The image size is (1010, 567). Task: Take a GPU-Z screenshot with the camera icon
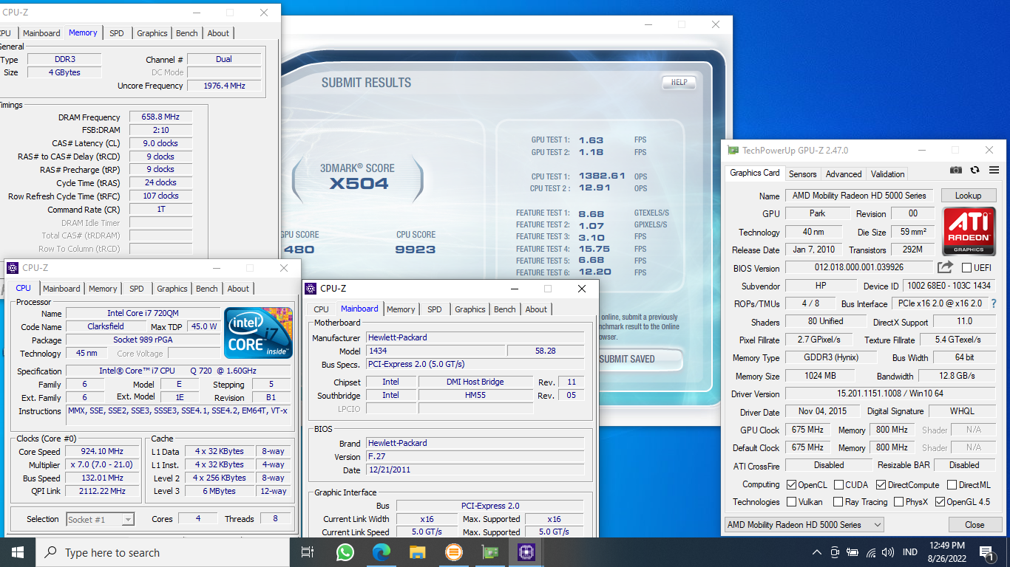[x=956, y=170]
